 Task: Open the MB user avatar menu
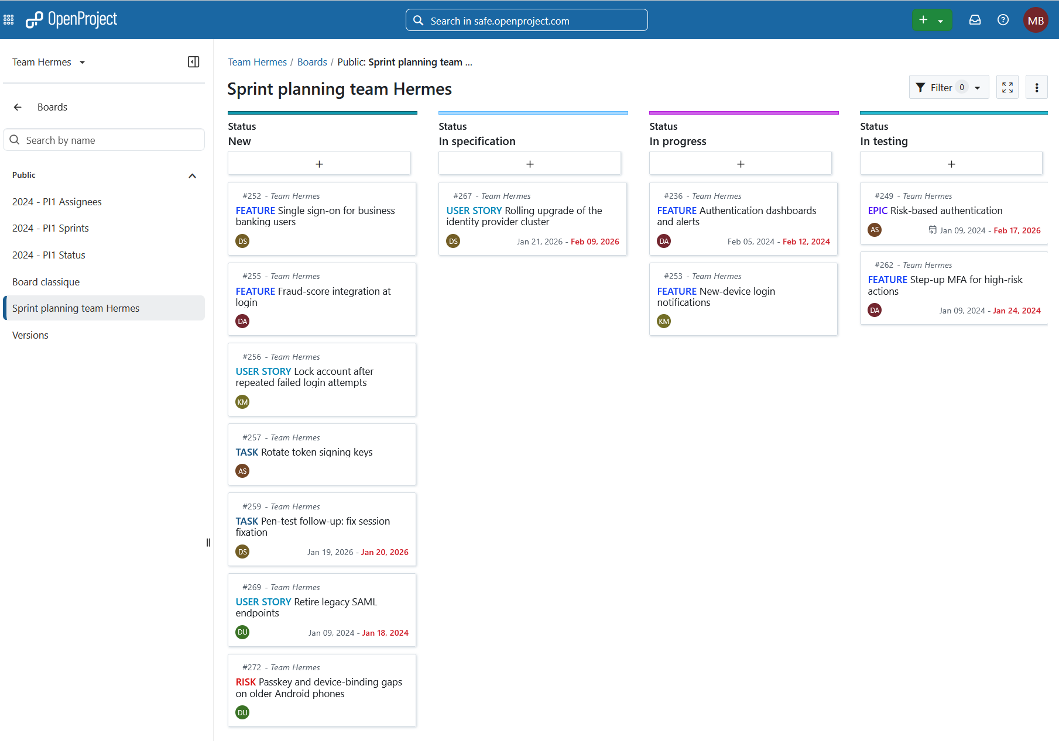[1036, 20]
